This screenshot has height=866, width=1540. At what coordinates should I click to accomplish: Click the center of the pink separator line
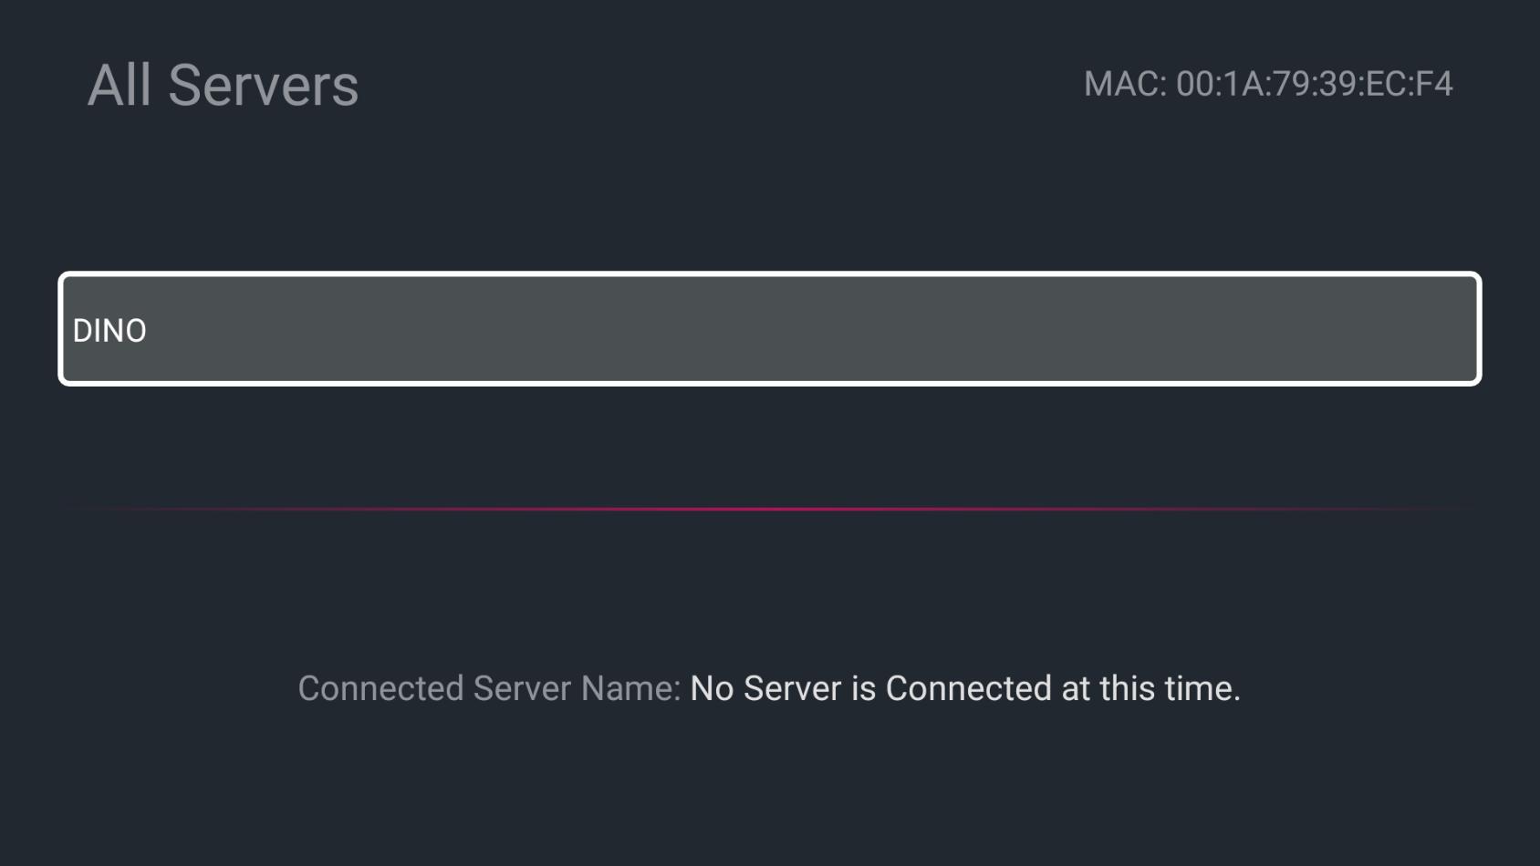pos(769,509)
